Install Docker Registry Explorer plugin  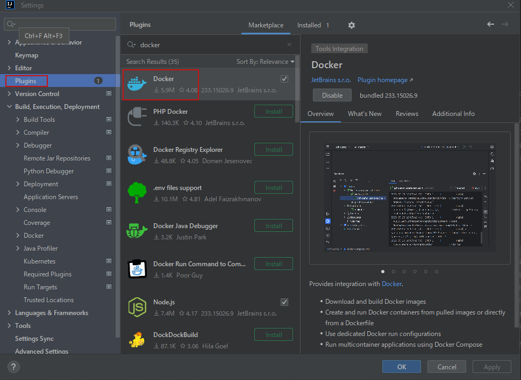point(274,150)
